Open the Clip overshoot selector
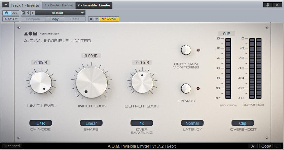This screenshot has width=284, height=150. 243,123
